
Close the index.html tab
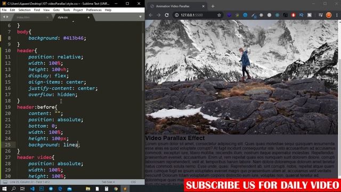tap(47, 17)
